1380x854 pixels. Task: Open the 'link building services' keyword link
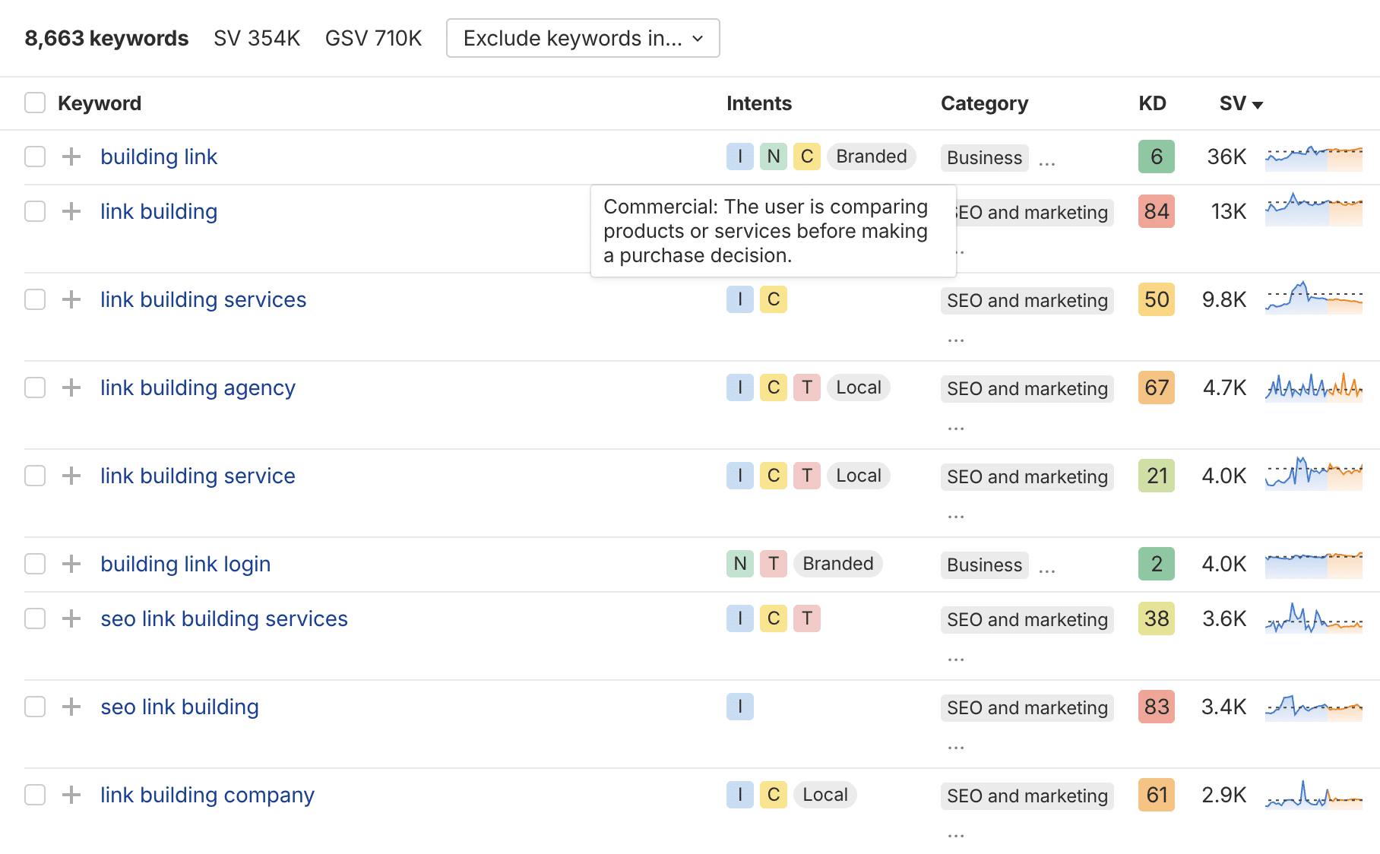[204, 299]
